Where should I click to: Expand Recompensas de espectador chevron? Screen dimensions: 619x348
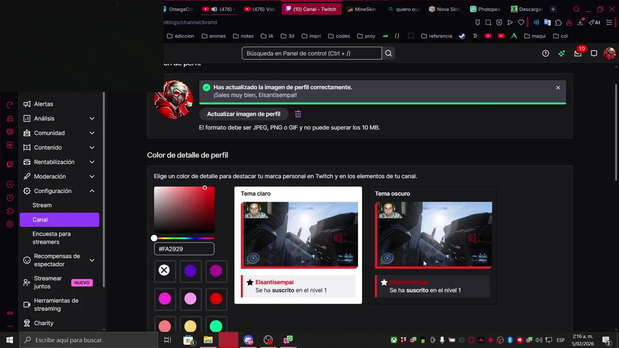tap(92, 260)
